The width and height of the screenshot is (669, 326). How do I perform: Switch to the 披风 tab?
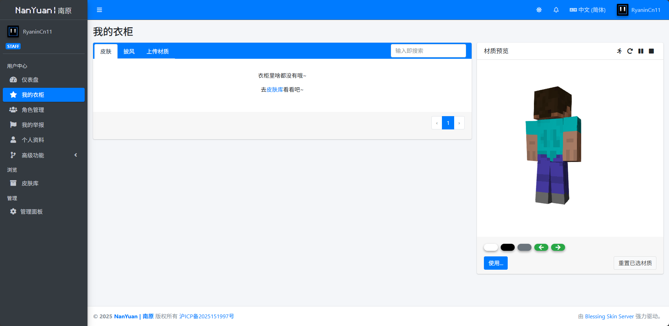click(x=129, y=51)
